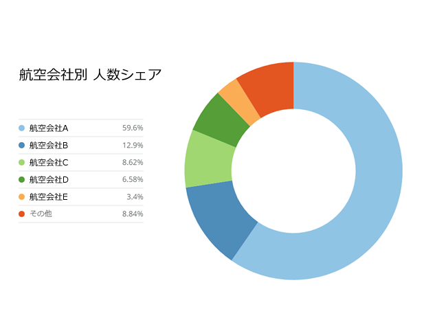Select the 航空会社B legend label
Screen dimensions: 426x309
pyautogui.click(x=49, y=146)
